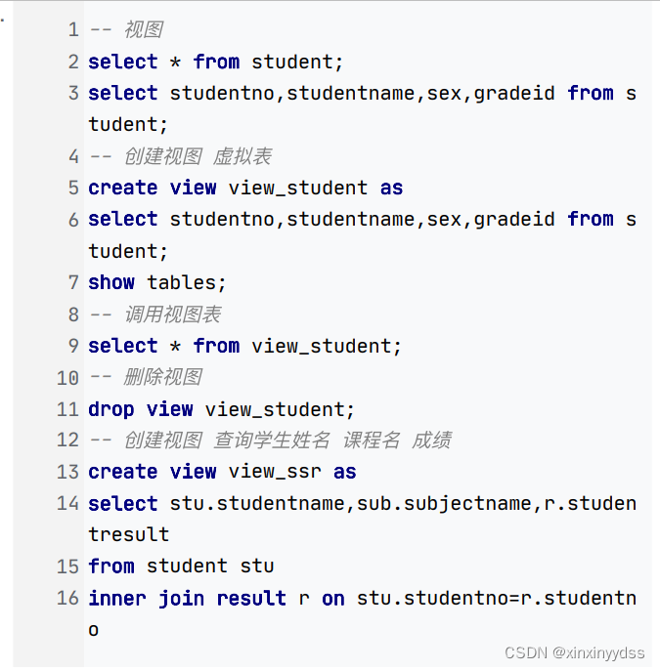Click line number 7 in the gutter
This screenshot has height=671, width=660.
click(x=73, y=283)
